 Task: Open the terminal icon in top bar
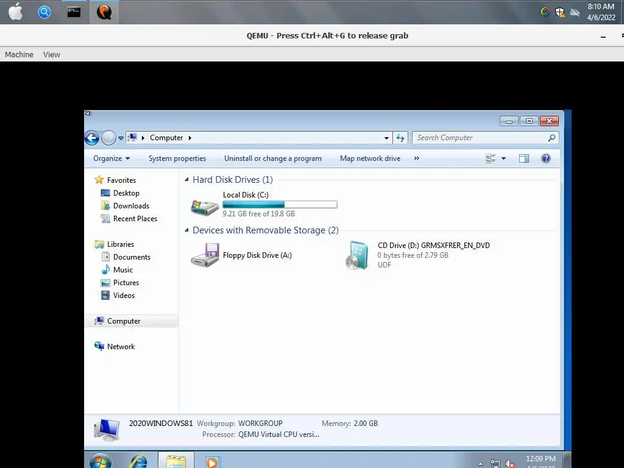tap(74, 12)
